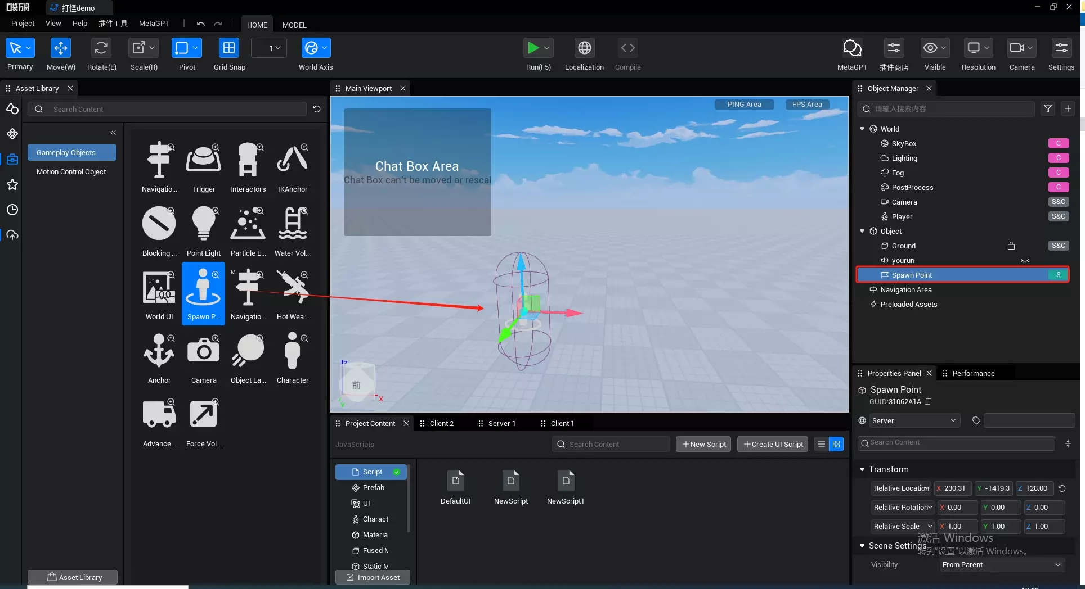The image size is (1085, 589).
Task: Toggle the Grid Snap button
Action: pos(229,48)
